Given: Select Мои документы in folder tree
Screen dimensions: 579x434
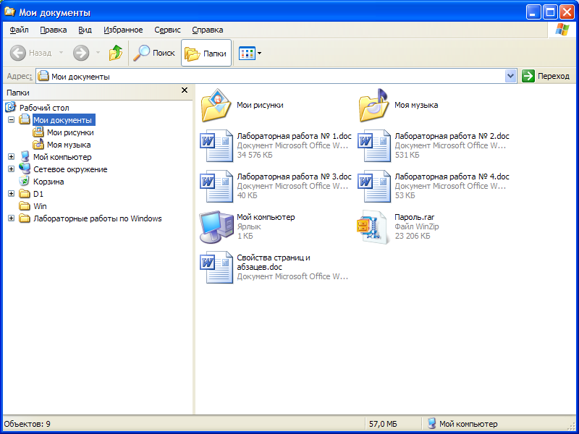Looking at the screenshot, I should click(64, 120).
